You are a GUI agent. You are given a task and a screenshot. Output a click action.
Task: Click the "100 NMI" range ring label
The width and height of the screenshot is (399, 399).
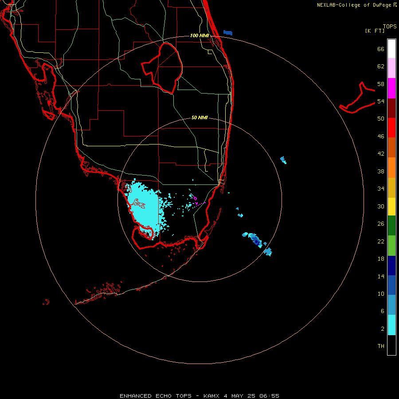199,35
